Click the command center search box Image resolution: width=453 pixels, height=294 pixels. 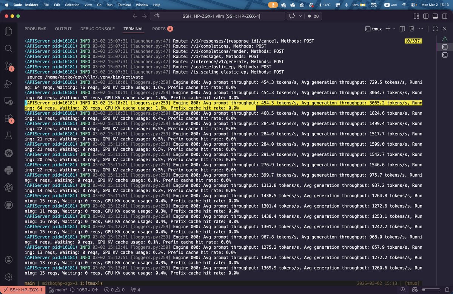217,16
